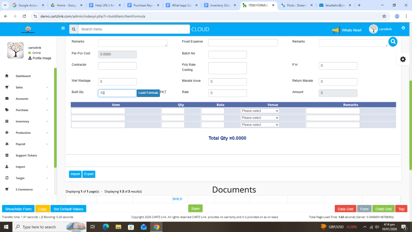Click the Load Formula button

coord(148,93)
